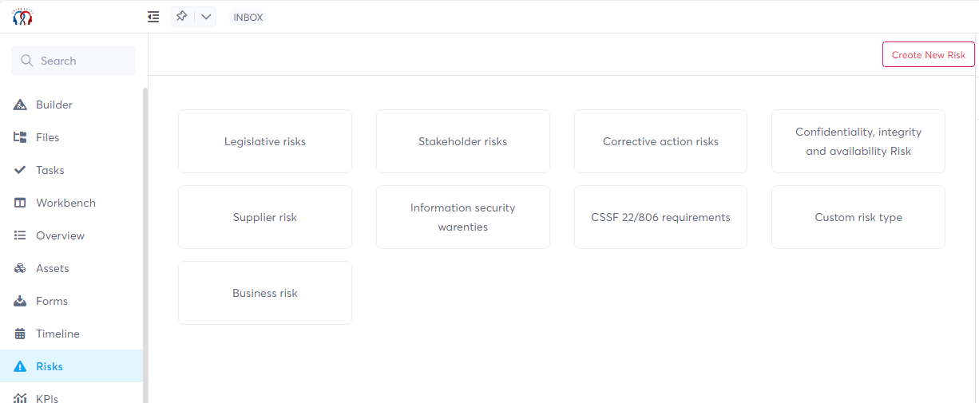Expand the pin dropdown chevron

click(x=206, y=17)
